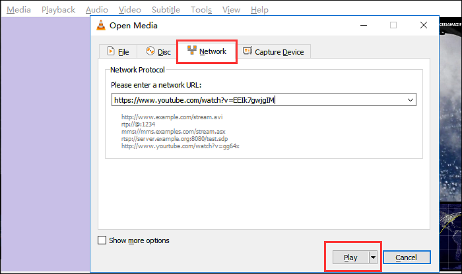Open the Tools menu

201,10
